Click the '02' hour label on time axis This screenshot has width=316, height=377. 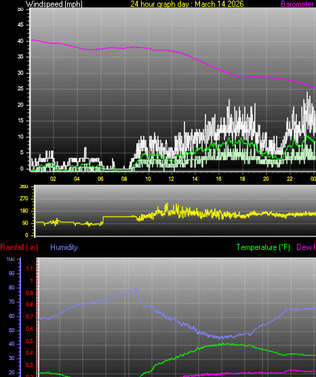pyautogui.click(x=53, y=179)
